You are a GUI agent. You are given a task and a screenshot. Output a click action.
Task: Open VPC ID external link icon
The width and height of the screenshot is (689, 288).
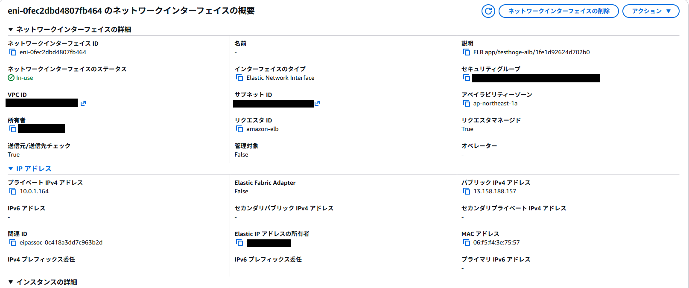(83, 103)
